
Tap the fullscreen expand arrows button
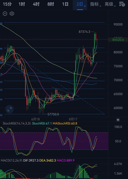pyautogui.click(x=9, y=109)
